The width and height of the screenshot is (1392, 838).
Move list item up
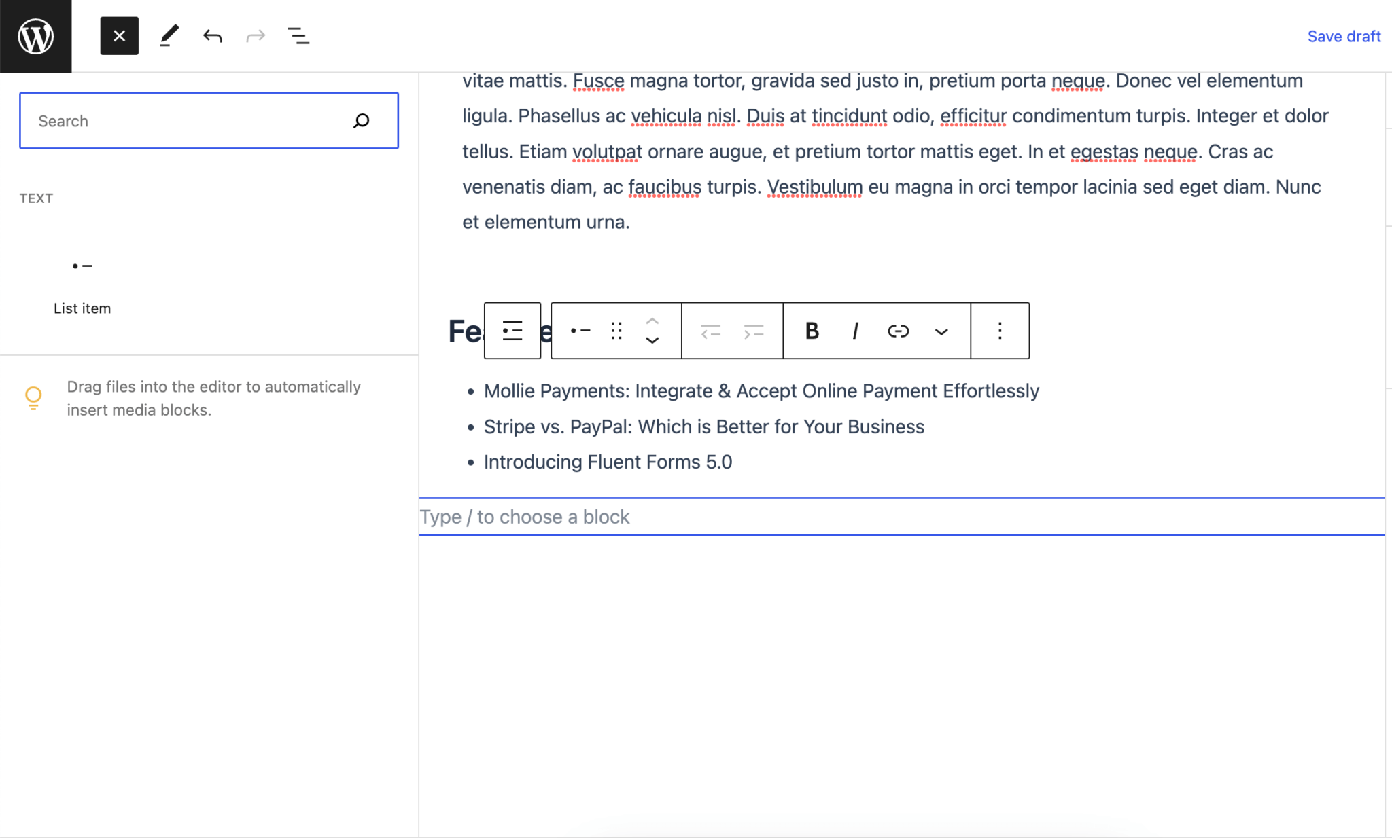[652, 321]
